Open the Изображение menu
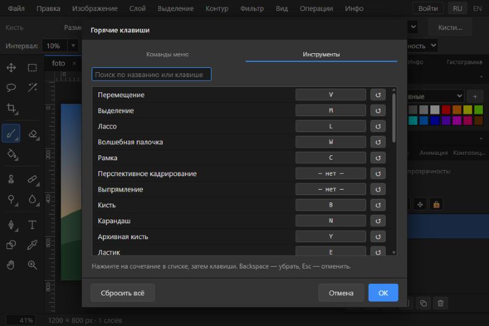The image size is (489, 326). pos(95,9)
